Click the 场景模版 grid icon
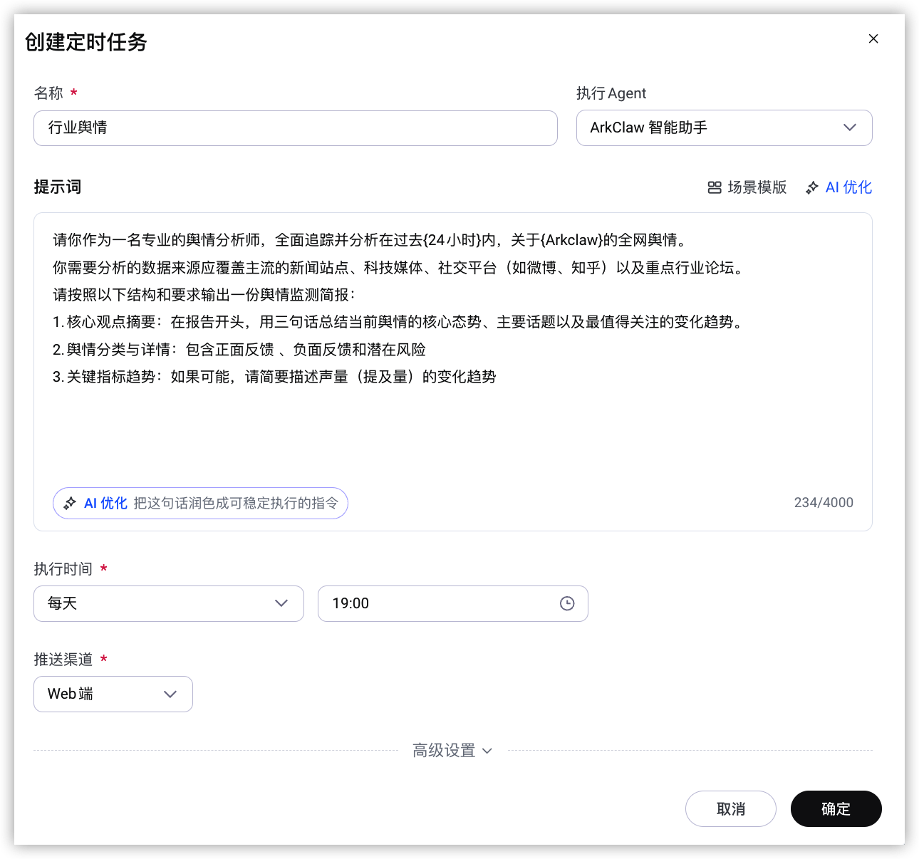 coord(715,187)
